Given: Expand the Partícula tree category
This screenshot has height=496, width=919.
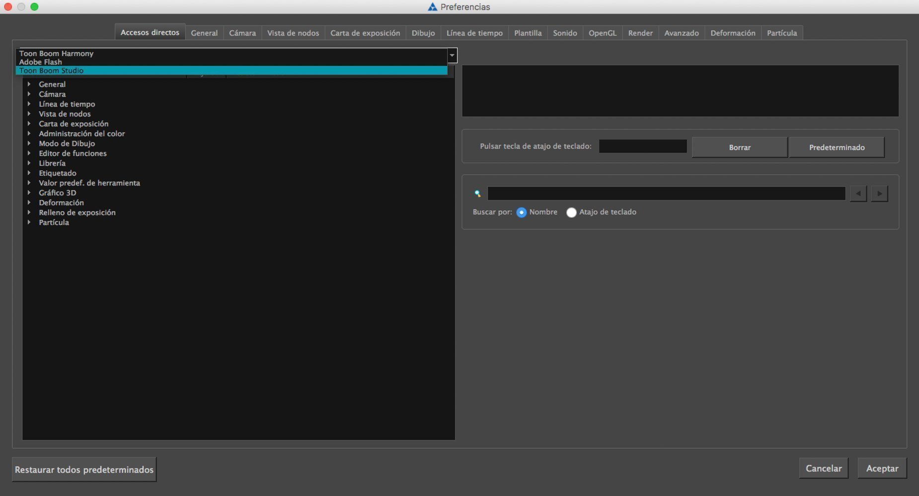Looking at the screenshot, I should 29,223.
